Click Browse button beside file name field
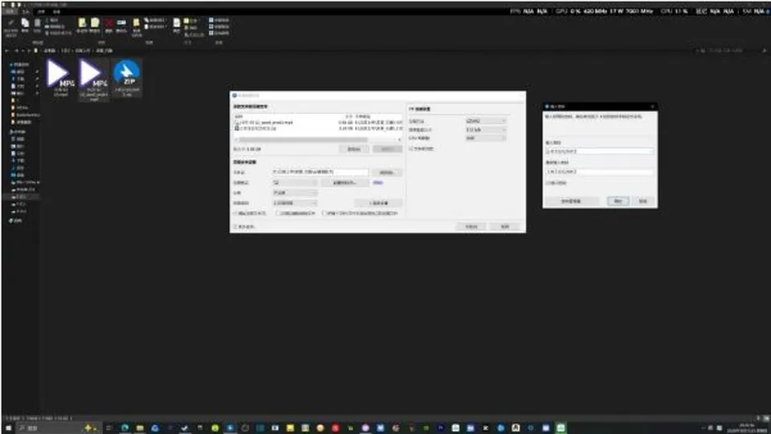This screenshot has width=771, height=434. 387,172
